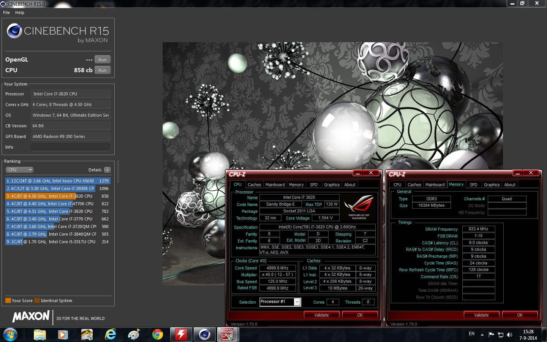Screen dimensions: 547x342
Task: Select ranking entry Core i7-4770K
Action: click(x=58, y=204)
